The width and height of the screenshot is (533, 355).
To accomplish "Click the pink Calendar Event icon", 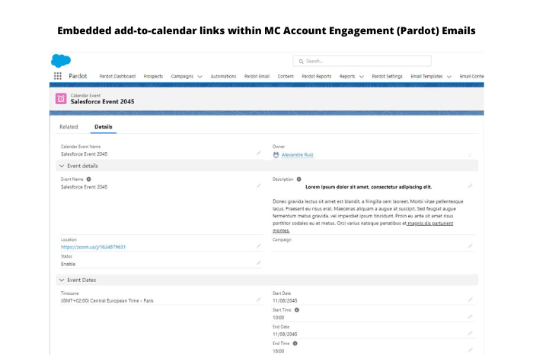I will click(61, 99).
